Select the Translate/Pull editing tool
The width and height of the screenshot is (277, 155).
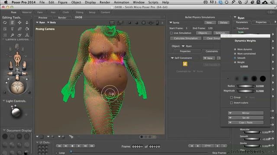[x=19, y=22]
